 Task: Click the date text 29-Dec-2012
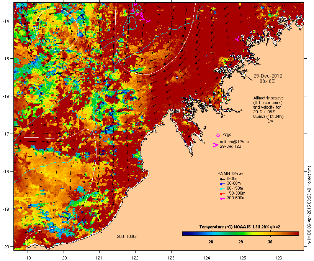tap(268, 76)
